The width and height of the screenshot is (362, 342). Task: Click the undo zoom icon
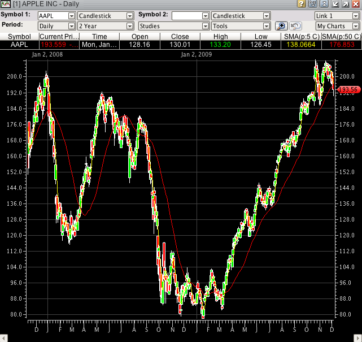(295, 26)
